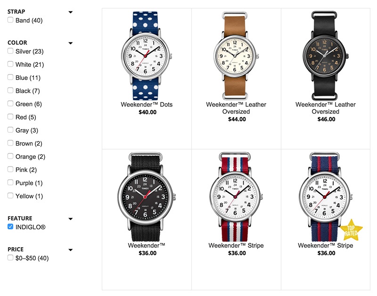Collapse the PRICE filter section arrow

click(x=70, y=250)
